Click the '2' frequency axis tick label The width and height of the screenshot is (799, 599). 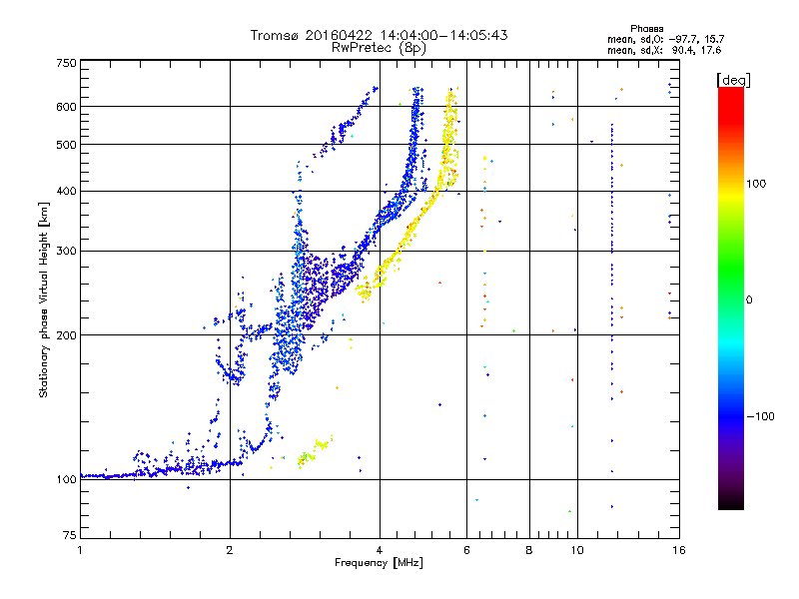click(230, 550)
